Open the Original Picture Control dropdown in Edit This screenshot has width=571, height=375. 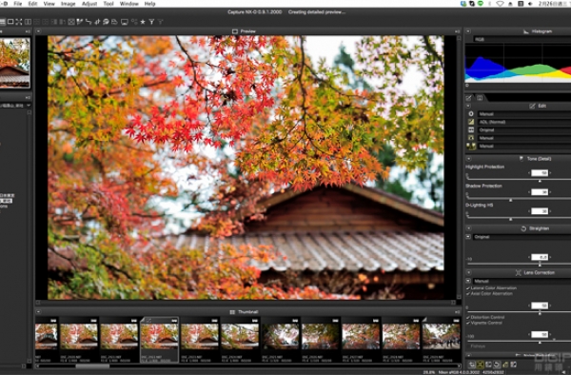point(524,130)
